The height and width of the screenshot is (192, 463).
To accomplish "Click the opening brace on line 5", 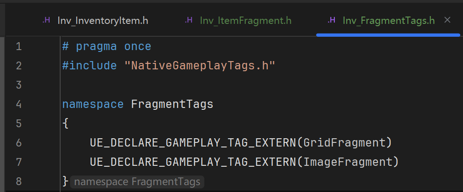I will [66, 124].
